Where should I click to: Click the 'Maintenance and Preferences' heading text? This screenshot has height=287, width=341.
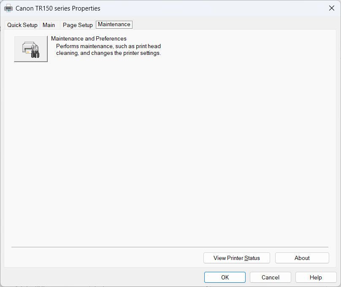coord(89,38)
